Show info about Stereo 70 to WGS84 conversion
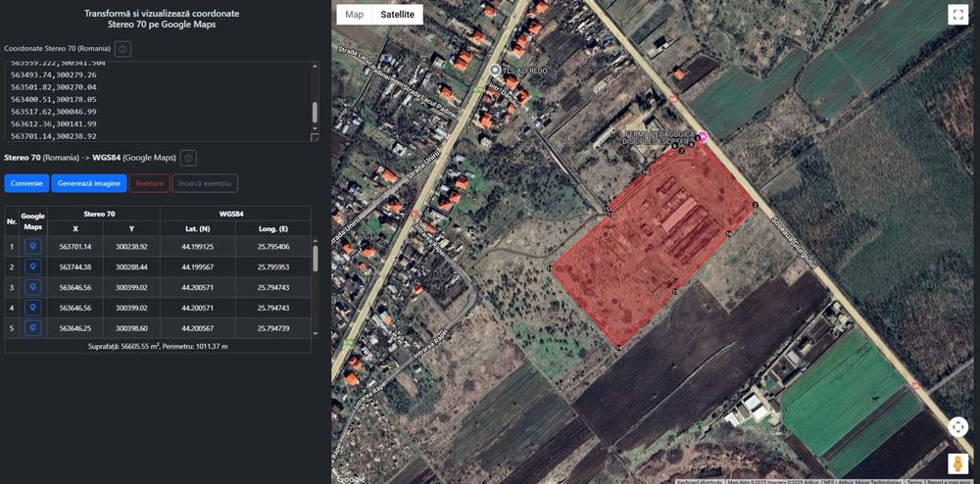The image size is (980, 484). 189,158
